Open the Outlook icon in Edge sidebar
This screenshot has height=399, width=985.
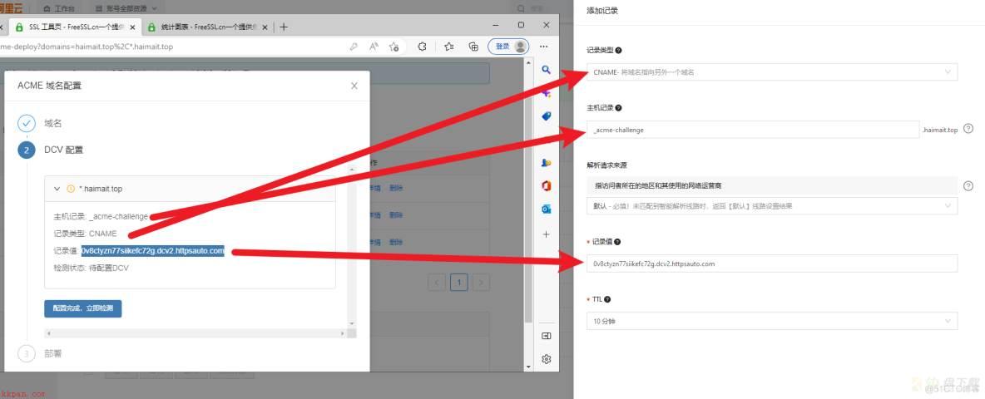pyautogui.click(x=546, y=209)
